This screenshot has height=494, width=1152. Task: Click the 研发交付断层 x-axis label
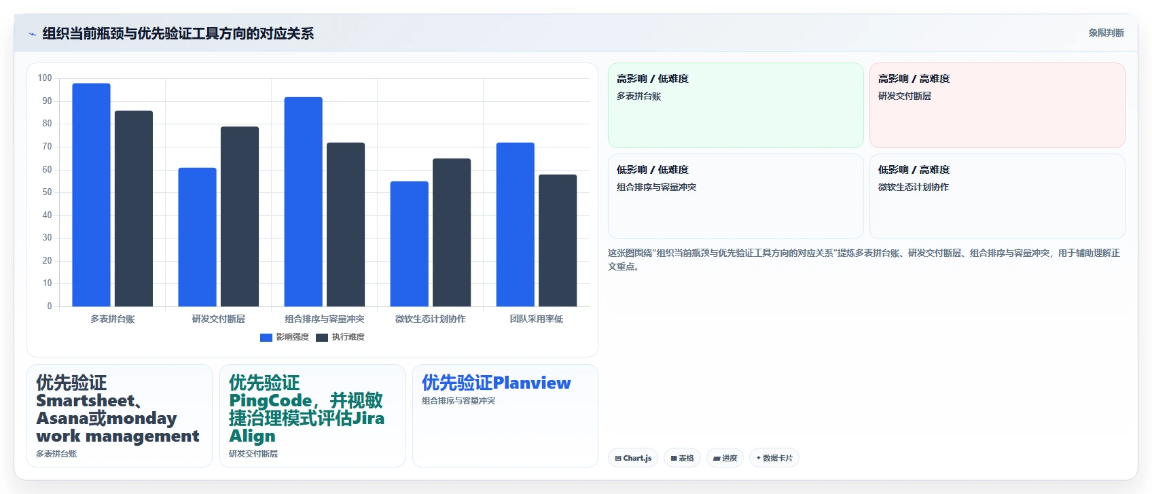pyautogui.click(x=219, y=319)
